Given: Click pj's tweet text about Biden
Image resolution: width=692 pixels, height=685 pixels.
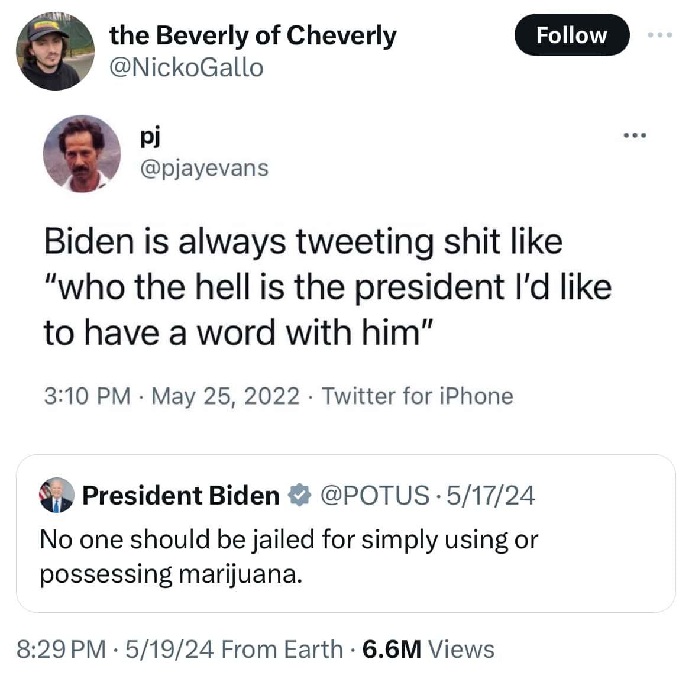Looking at the screenshot, I should click(x=326, y=286).
